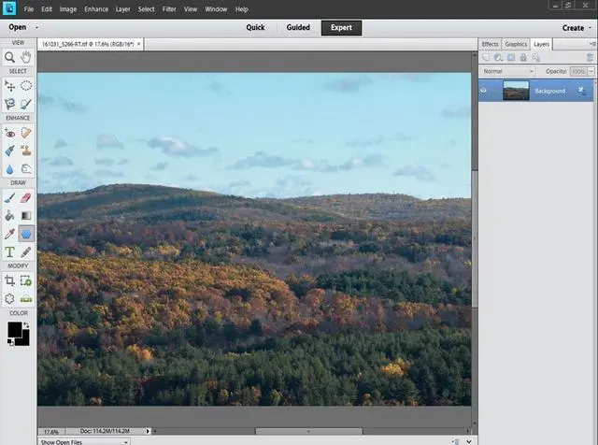This screenshot has height=445, width=598.
Task: Open the Opacity slider dropdown arrow
Action: point(591,71)
